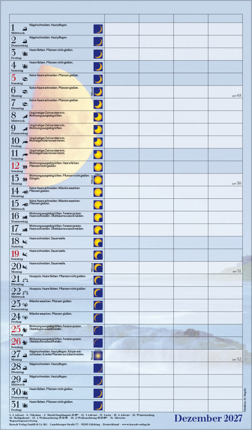The width and height of the screenshot is (252, 430).
Task: Select the red Sunday date 19
Action: 15,254
